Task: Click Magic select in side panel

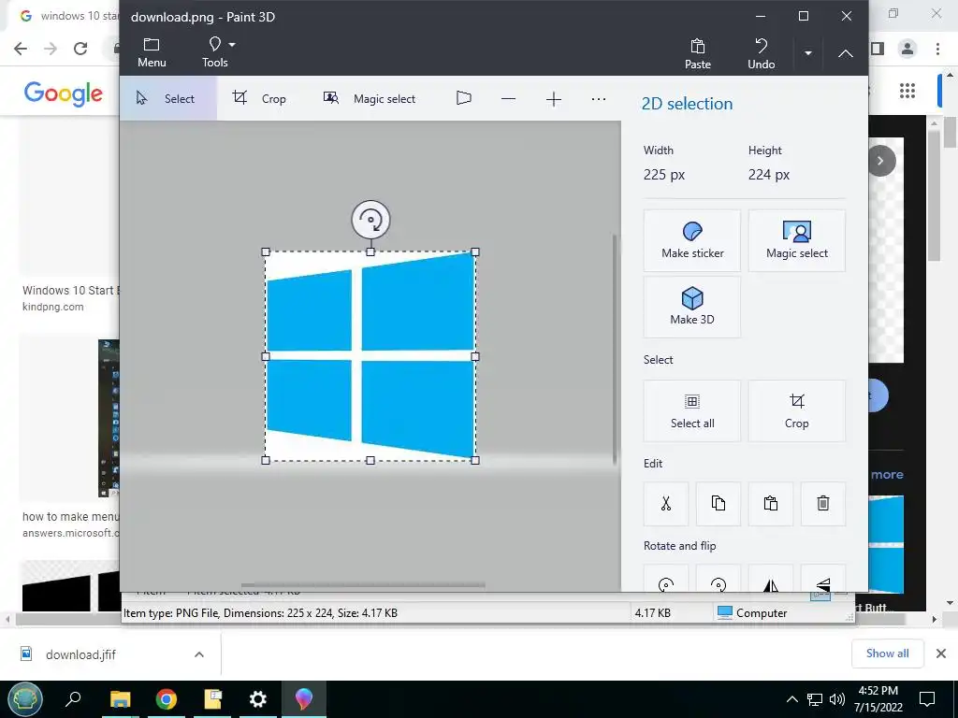Action: click(797, 240)
